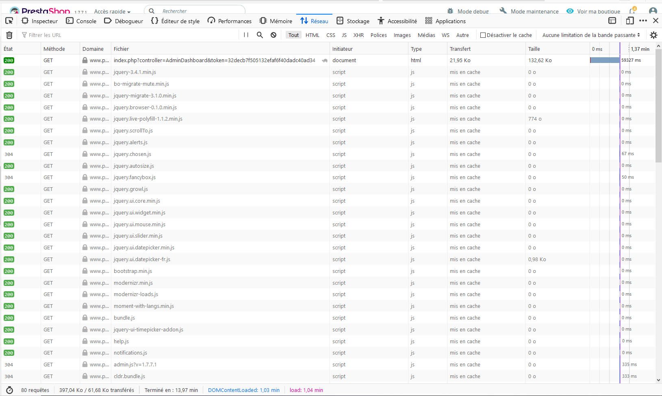Sort by État column header

20,49
